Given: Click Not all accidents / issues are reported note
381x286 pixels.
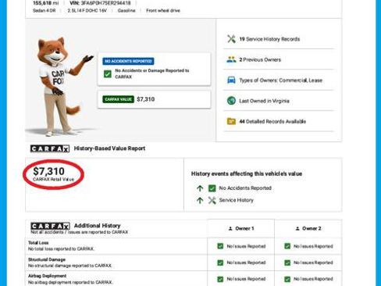Looking at the screenshot, I should (x=80, y=232).
